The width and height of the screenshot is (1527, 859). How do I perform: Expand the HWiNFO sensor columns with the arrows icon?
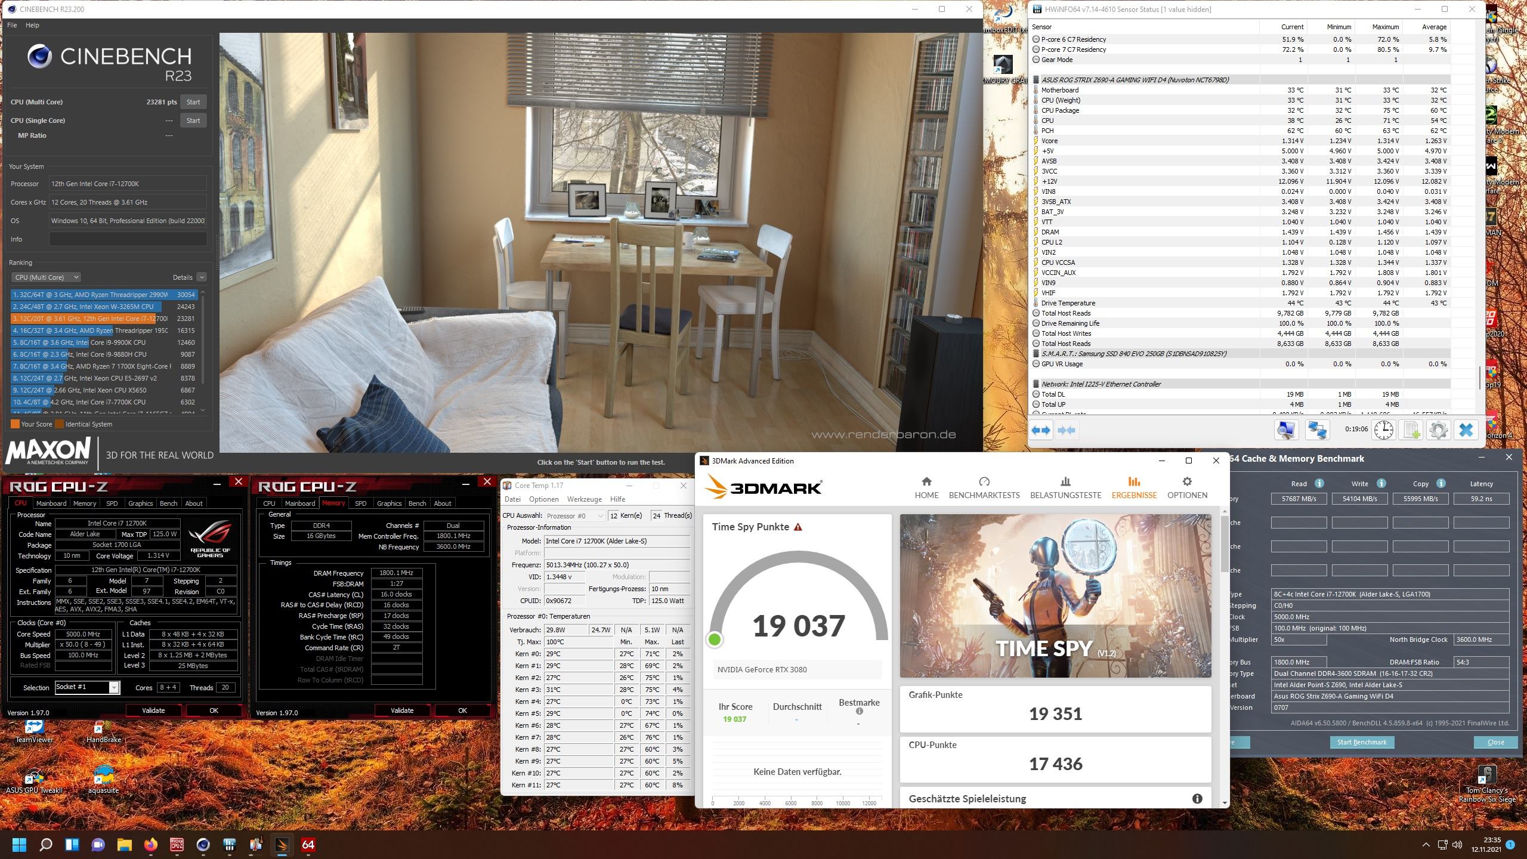1041,430
